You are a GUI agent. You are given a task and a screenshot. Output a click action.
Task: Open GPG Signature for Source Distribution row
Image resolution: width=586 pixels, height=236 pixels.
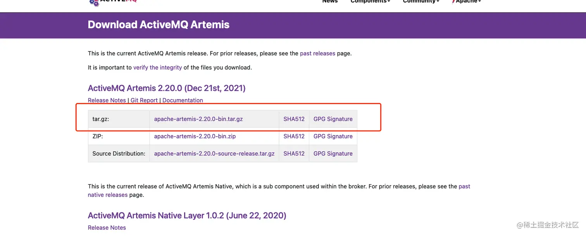pyautogui.click(x=333, y=154)
